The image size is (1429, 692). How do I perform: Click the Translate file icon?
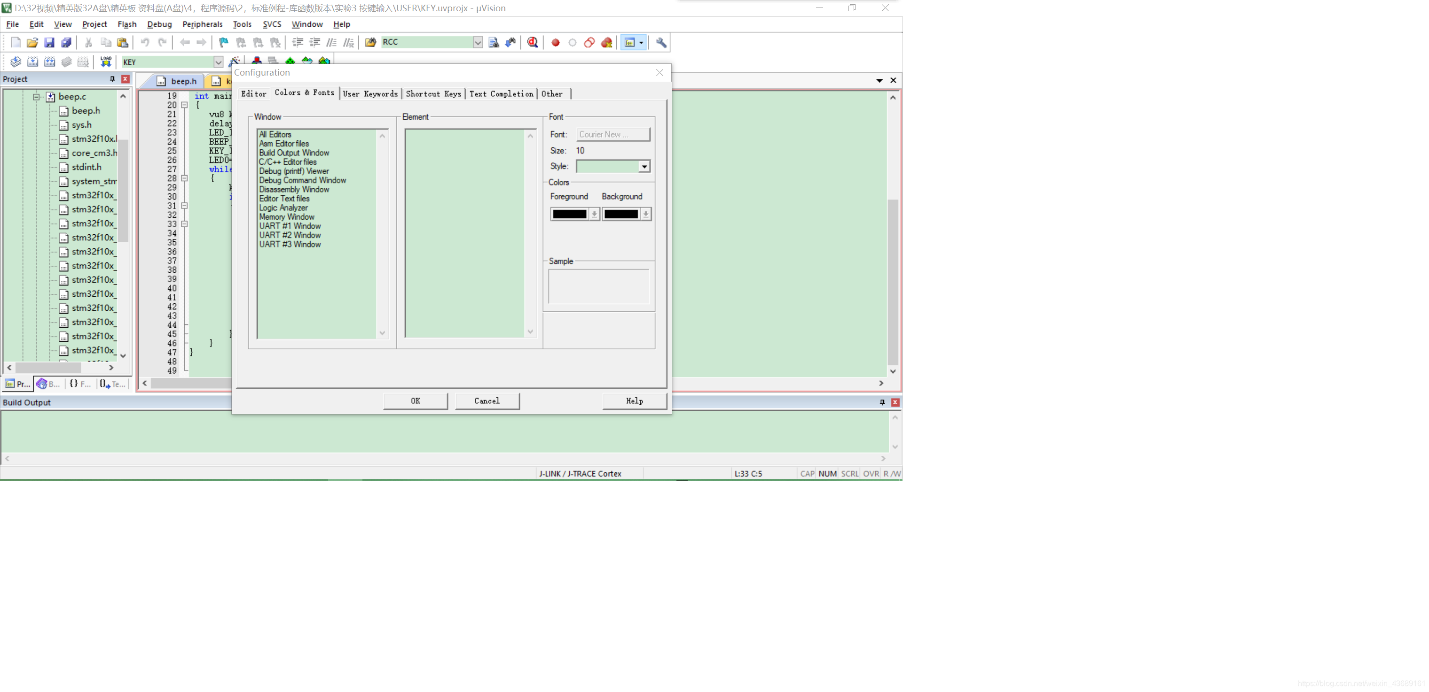(x=16, y=62)
